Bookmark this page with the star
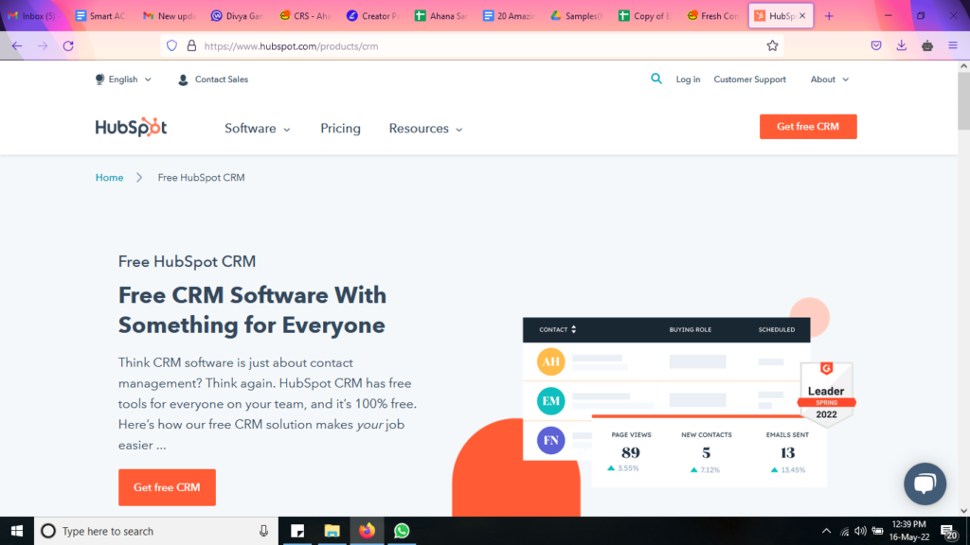This screenshot has width=970, height=545. (x=772, y=45)
